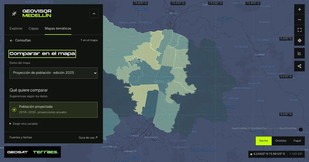This screenshot has width=309, height=162.
Task: Share the current map view
Action: (299, 66)
